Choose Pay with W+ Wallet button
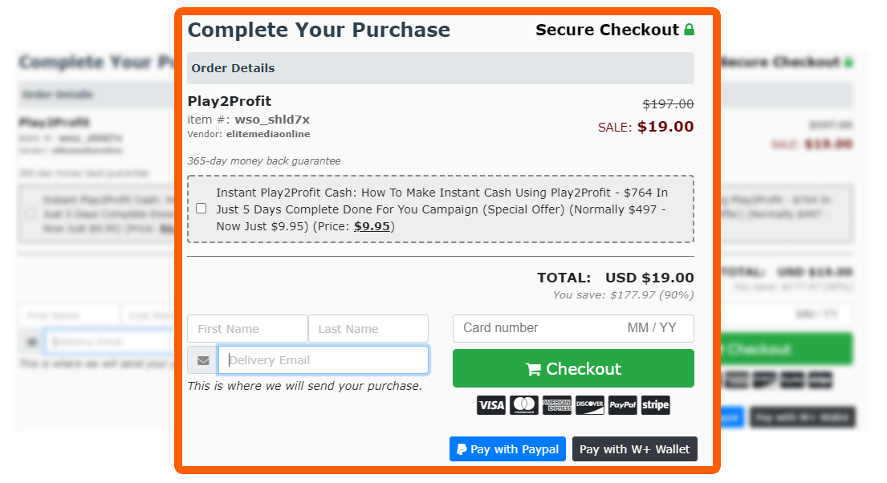This screenshot has height=483, width=887. (635, 449)
